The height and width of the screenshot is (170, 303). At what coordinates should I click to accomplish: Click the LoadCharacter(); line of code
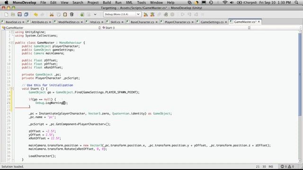[42, 156]
